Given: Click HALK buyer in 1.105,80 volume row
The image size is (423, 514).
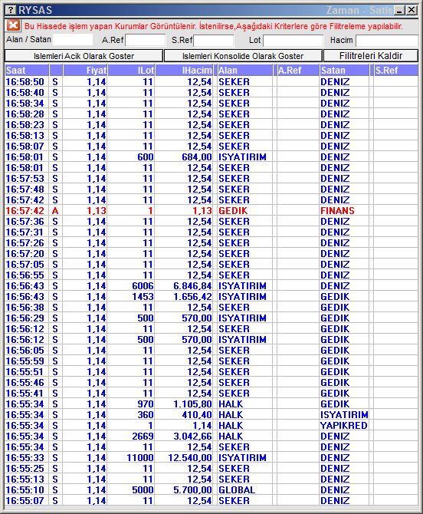Looking at the screenshot, I should [x=231, y=404].
